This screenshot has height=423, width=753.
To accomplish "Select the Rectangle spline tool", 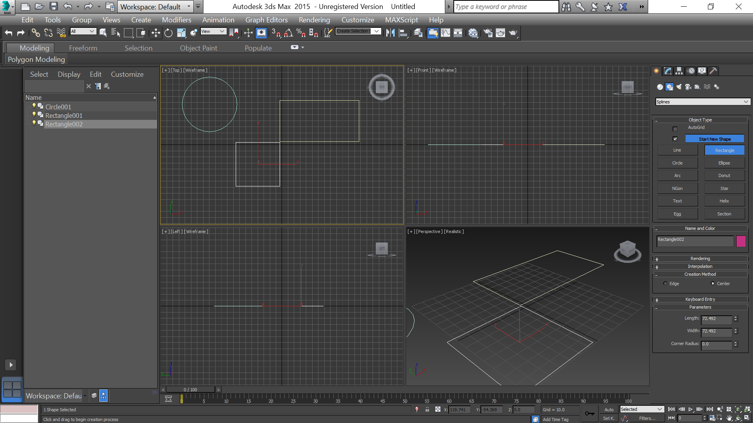I will [724, 150].
